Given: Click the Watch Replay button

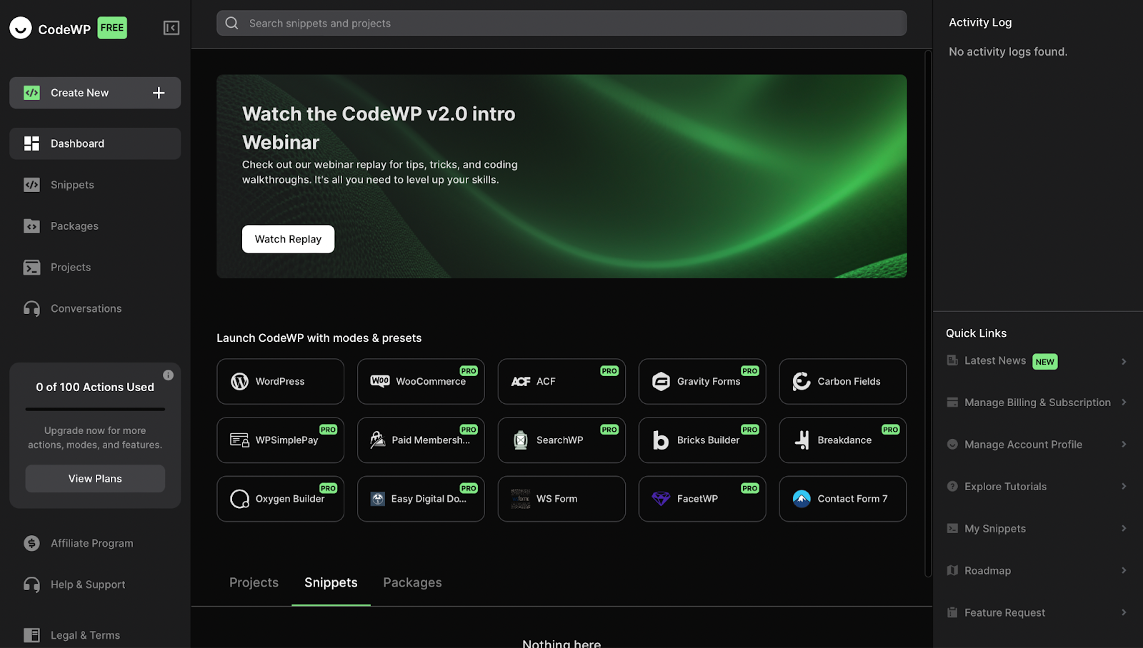Looking at the screenshot, I should point(288,239).
